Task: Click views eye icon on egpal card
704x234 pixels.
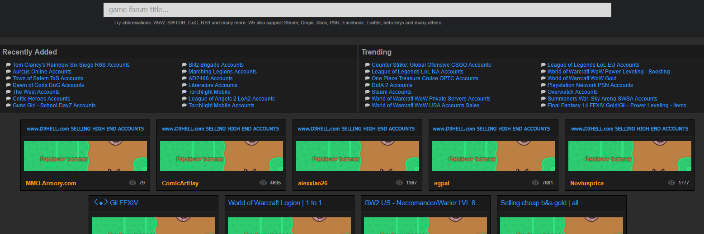Action: point(535,183)
